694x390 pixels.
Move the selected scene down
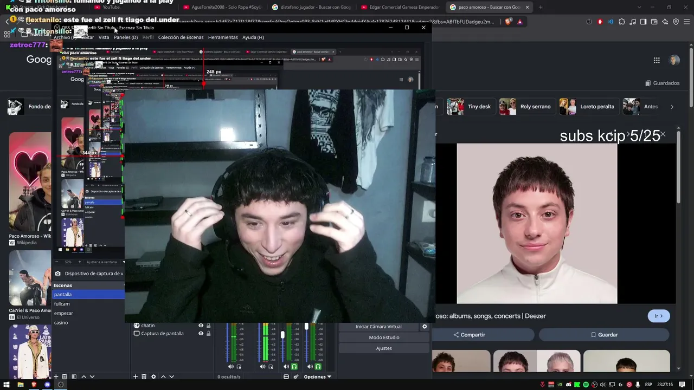[92, 376]
